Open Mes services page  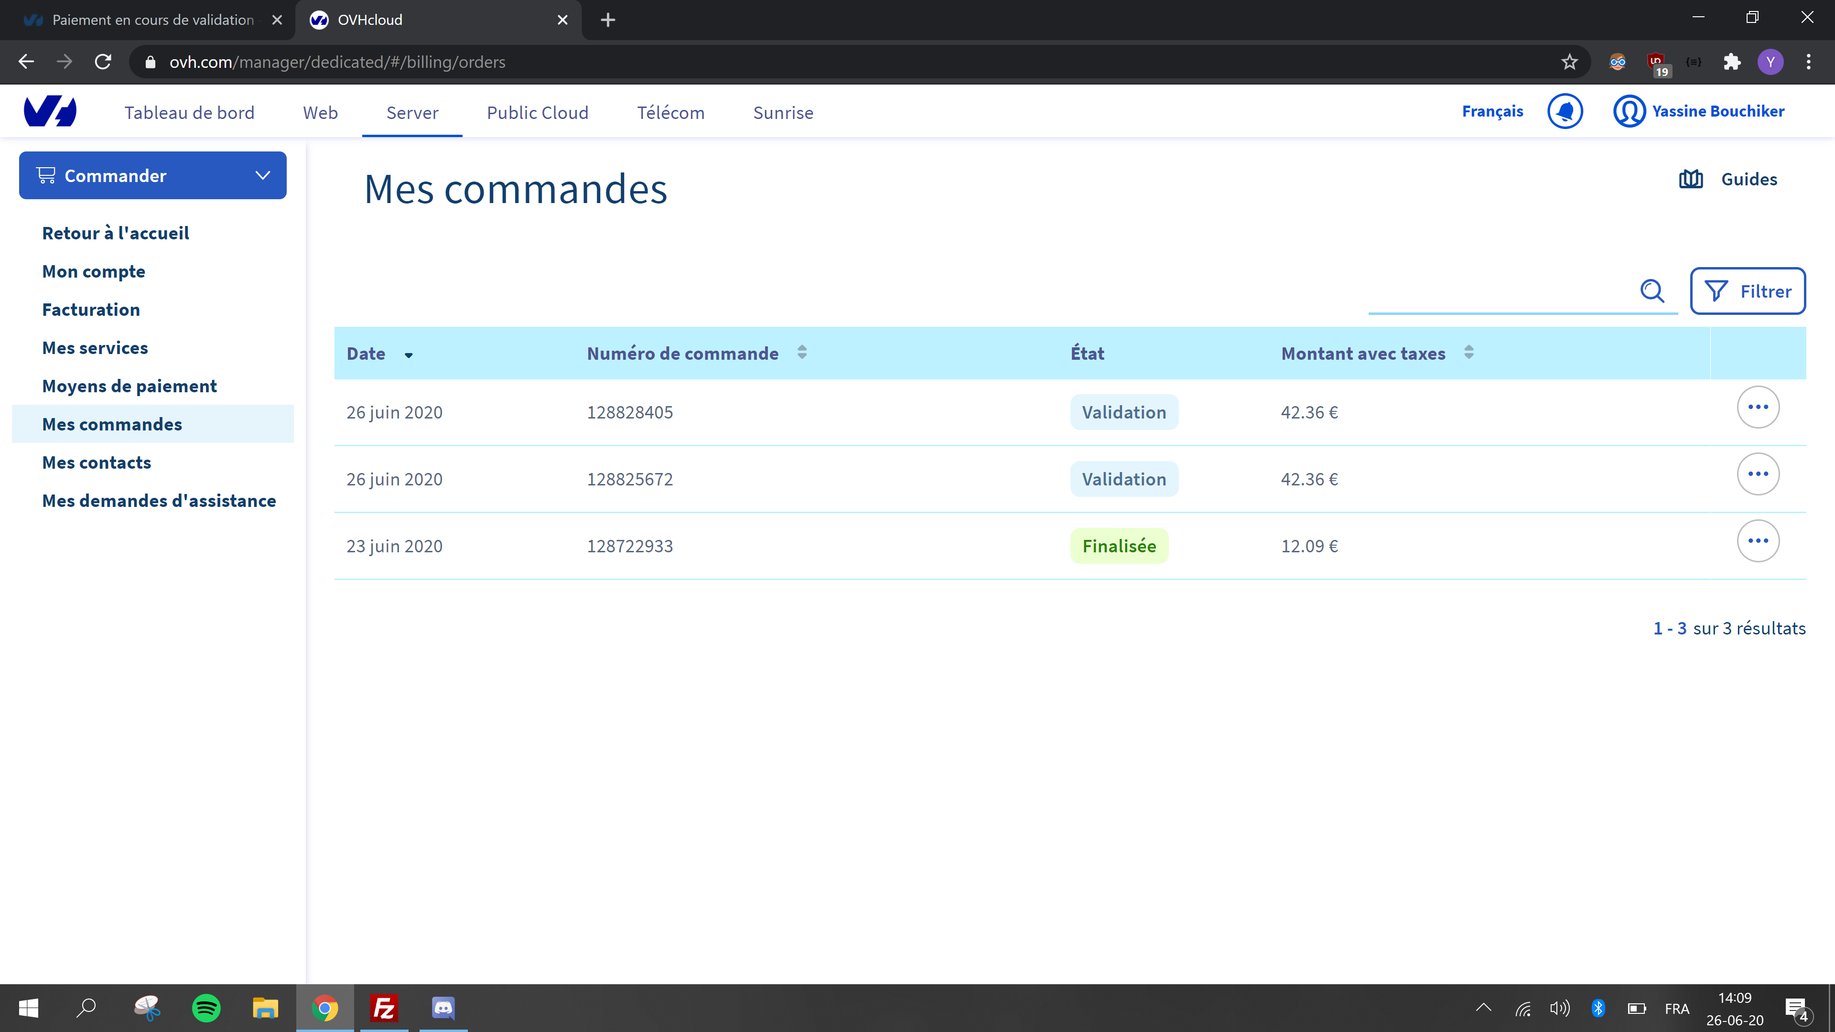pos(95,347)
